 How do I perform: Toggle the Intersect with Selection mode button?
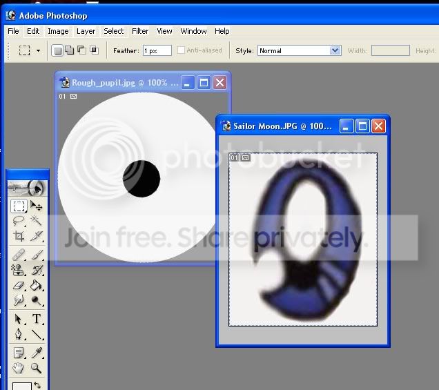(94, 50)
